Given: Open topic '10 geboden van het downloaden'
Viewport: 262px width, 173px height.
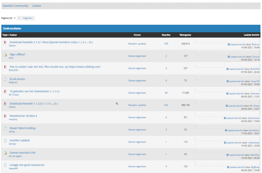Looking at the screenshot, I should coord(29,91).
